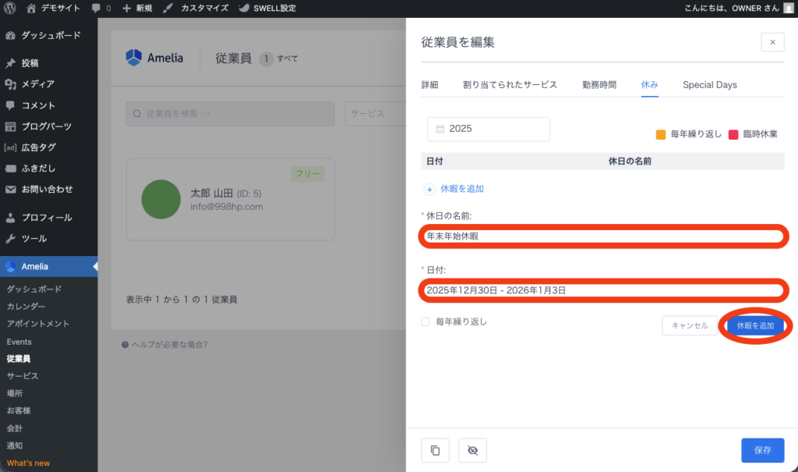Enable the 毎年繰り返し checkbox

pyautogui.click(x=425, y=321)
